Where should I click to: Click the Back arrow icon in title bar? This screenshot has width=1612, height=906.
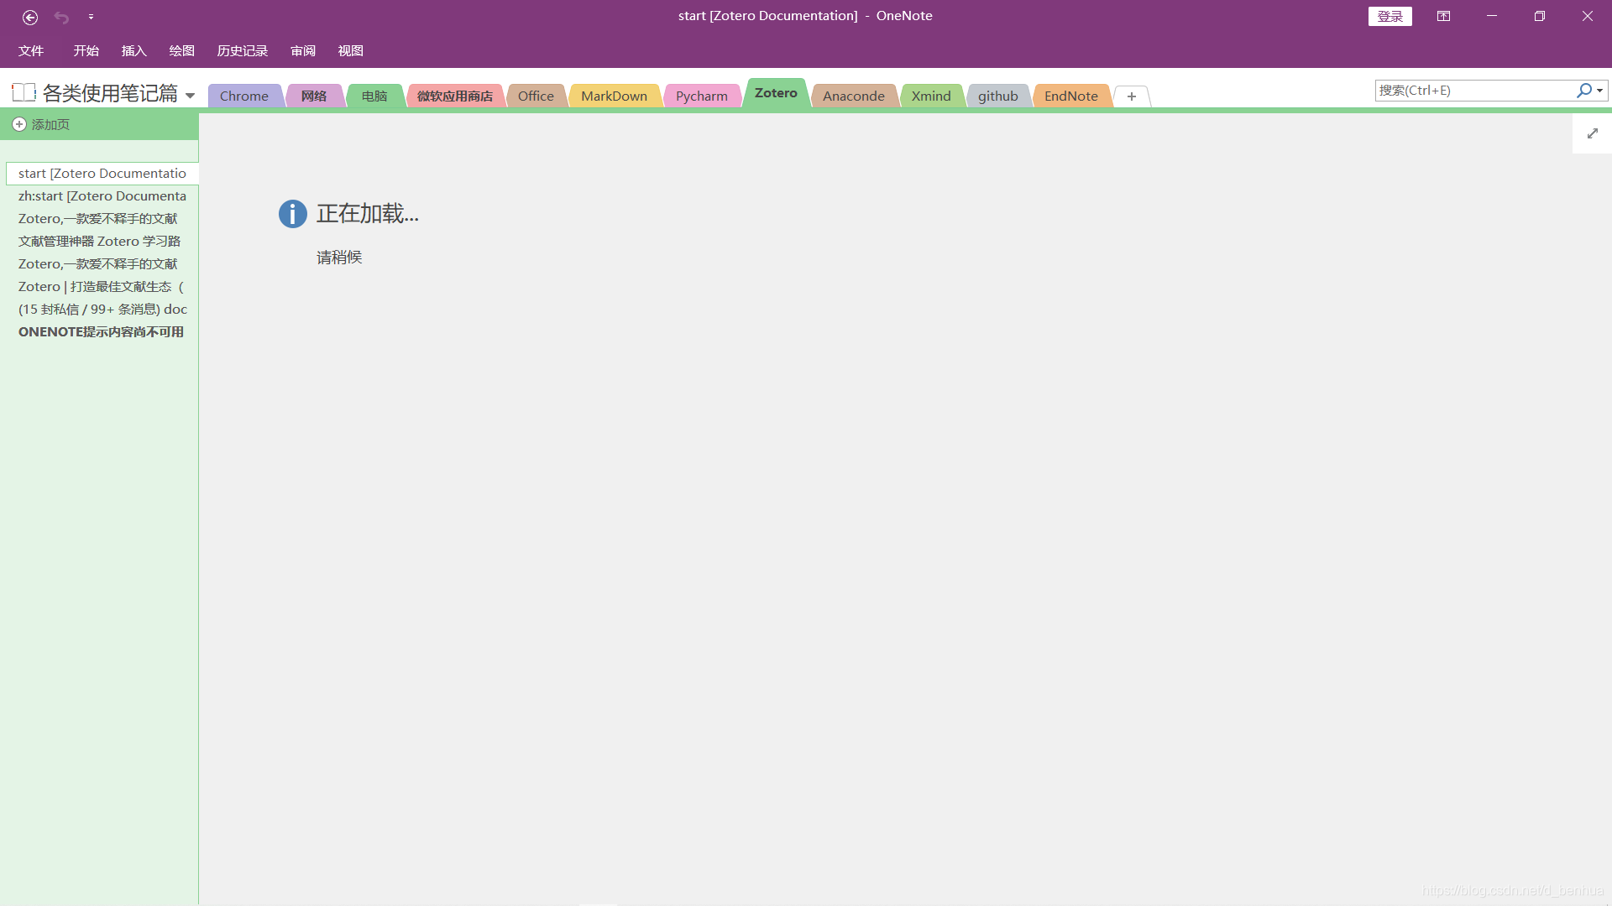click(30, 17)
